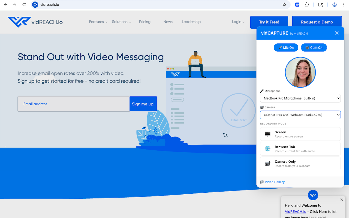Click the camera site icon in the address bar
The height and width of the screenshot is (218, 349).
[x=35, y=5]
